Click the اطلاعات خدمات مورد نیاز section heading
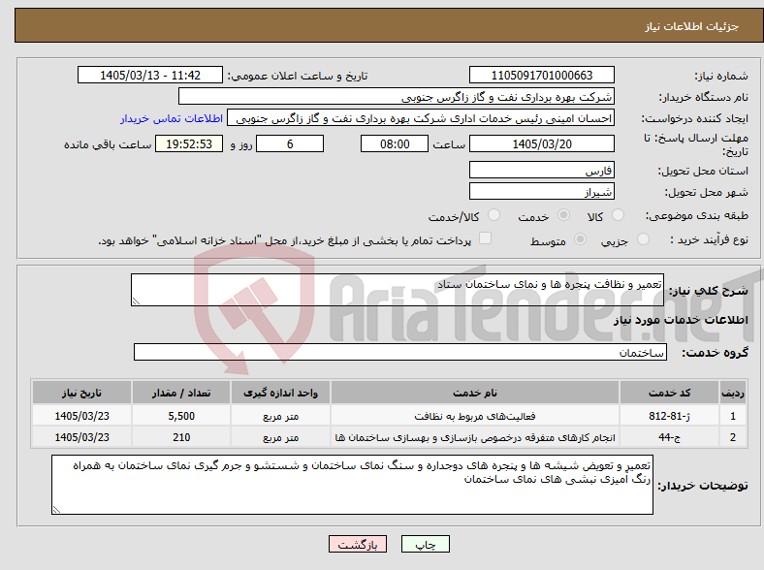 681,320
